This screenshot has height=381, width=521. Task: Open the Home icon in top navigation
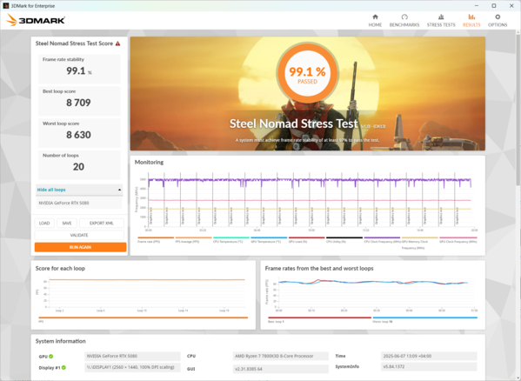click(375, 17)
